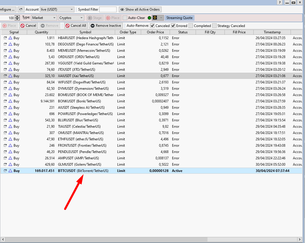Click the refresh icon on the ORDIUSDT row
Viewport: 305px width, 243px height.
click(5, 57)
